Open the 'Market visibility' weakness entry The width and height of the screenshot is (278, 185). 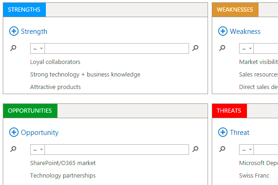[259, 62]
